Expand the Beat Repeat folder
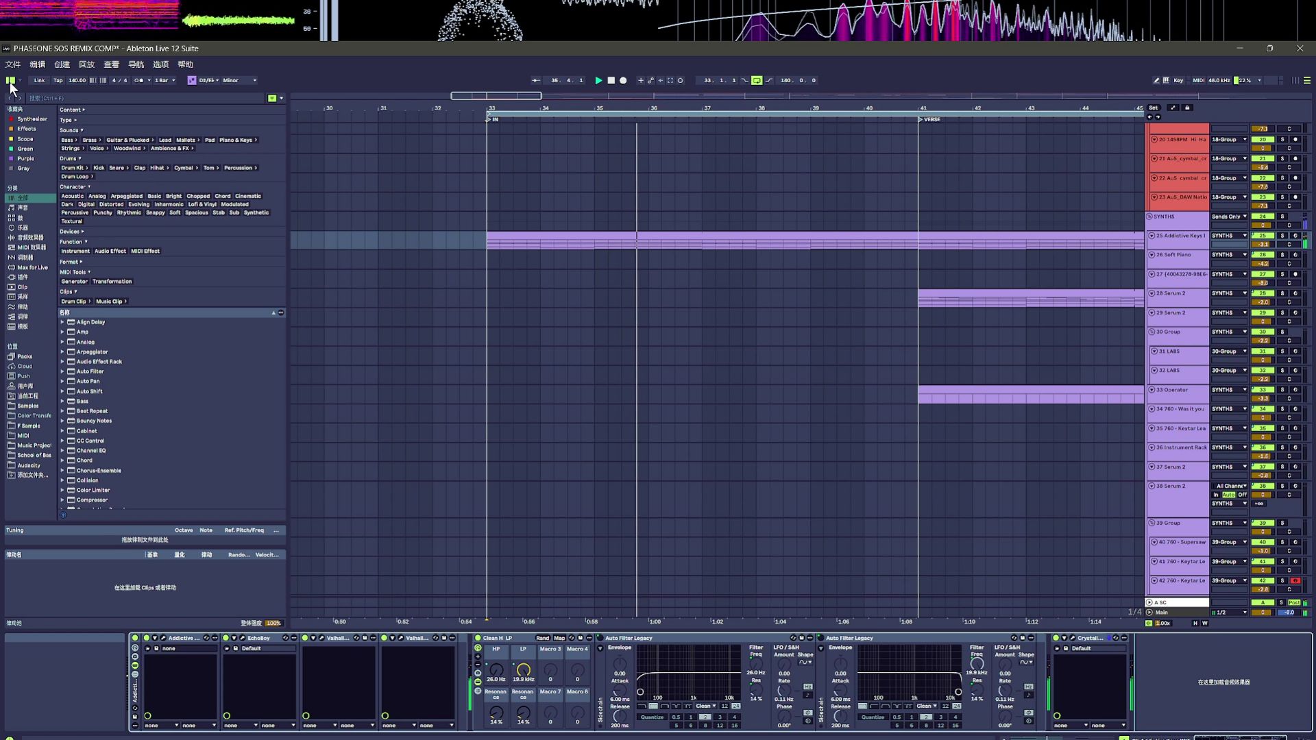1316x740 pixels. (x=62, y=411)
